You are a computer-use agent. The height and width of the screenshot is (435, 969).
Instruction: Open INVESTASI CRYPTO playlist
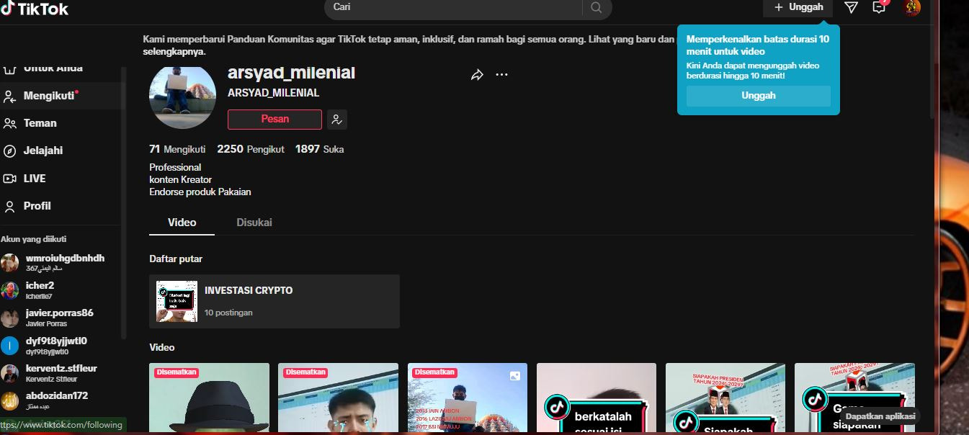[274, 301]
